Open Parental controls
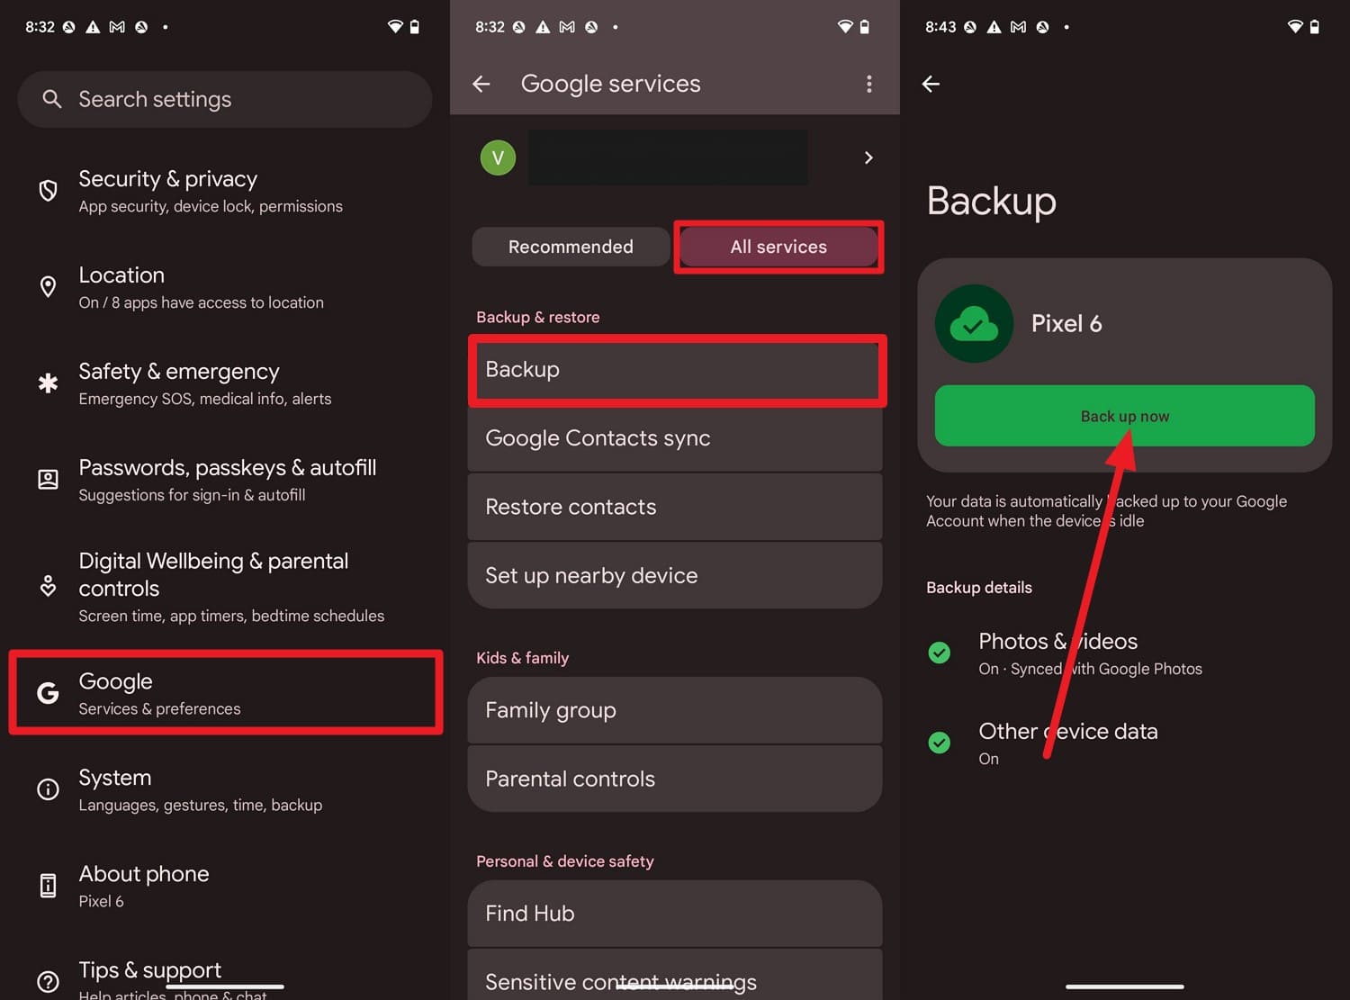1350x1000 pixels. pyautogui.click(x=675, y=779)
